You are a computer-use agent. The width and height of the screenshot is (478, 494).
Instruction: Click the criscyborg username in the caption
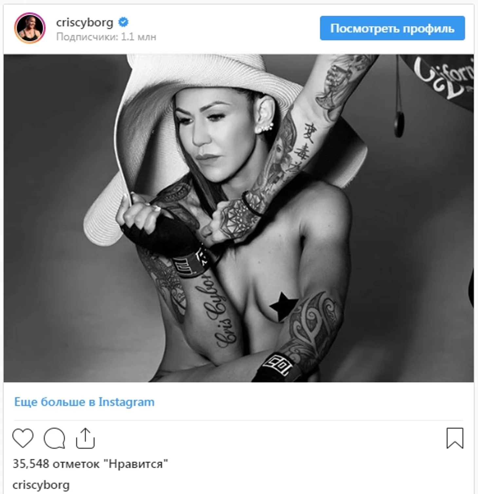click(41, 485)
